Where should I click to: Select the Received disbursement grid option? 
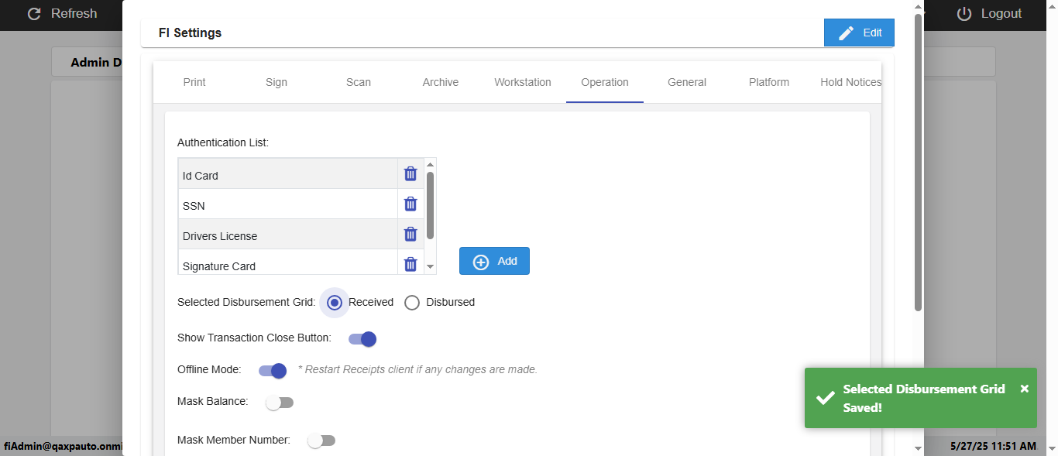click(x=335, y=302)
